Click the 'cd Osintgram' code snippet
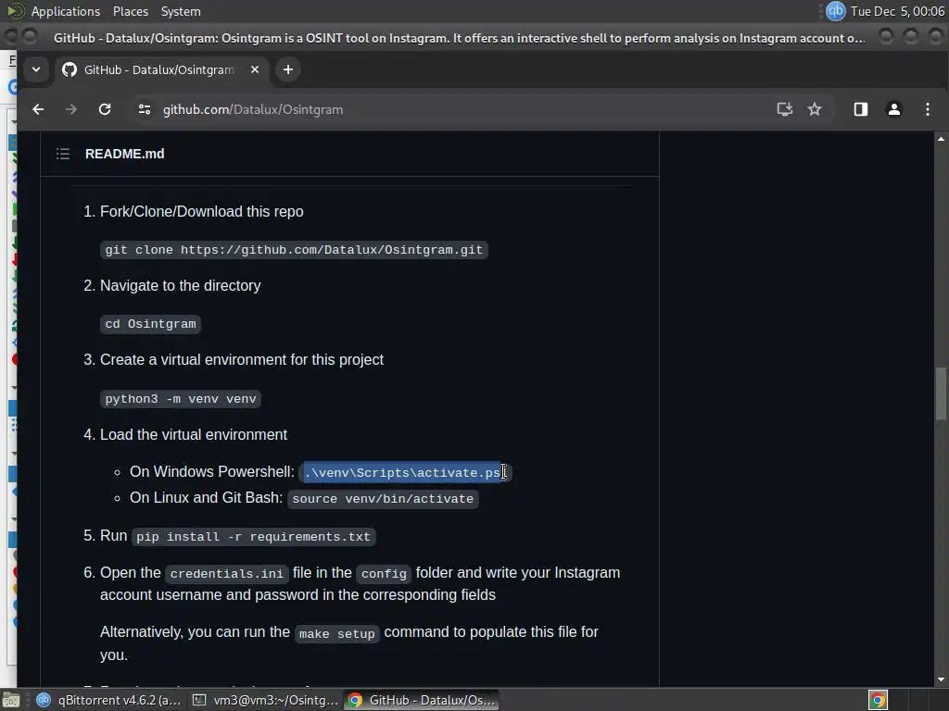 point(150,324)
